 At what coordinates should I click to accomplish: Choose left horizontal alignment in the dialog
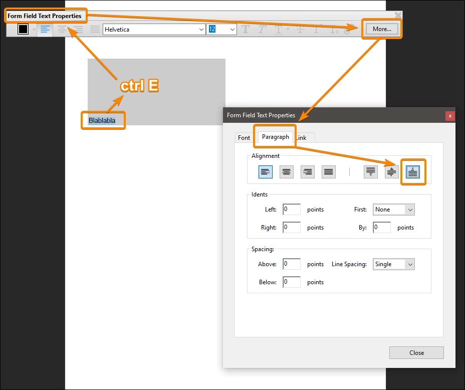[x=266, y=172]
